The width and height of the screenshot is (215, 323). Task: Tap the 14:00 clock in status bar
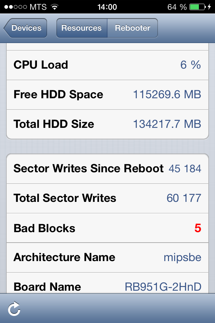[107, 7]
